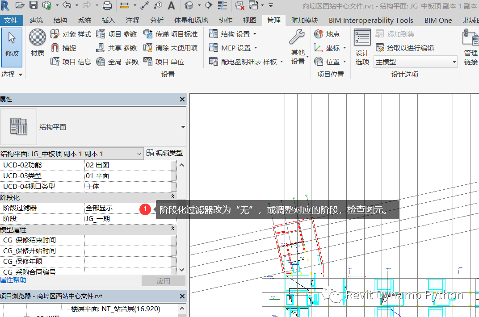Click the Phase Filter value 全部显示
The width and height of the screenshot is (479, 317).
[127, 208]
